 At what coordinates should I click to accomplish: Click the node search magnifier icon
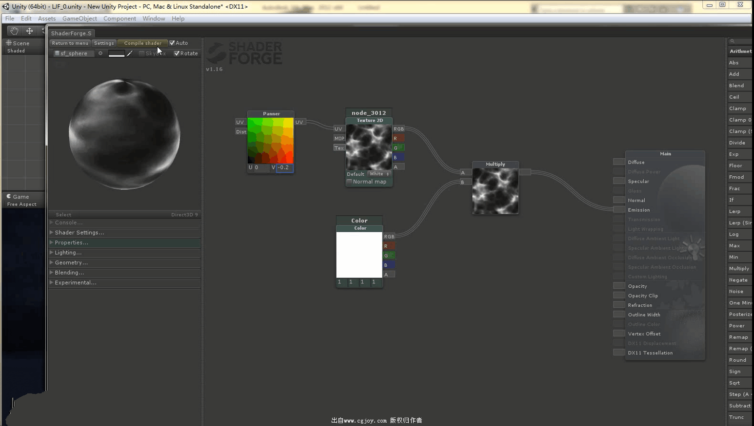[x=733, y=41]
